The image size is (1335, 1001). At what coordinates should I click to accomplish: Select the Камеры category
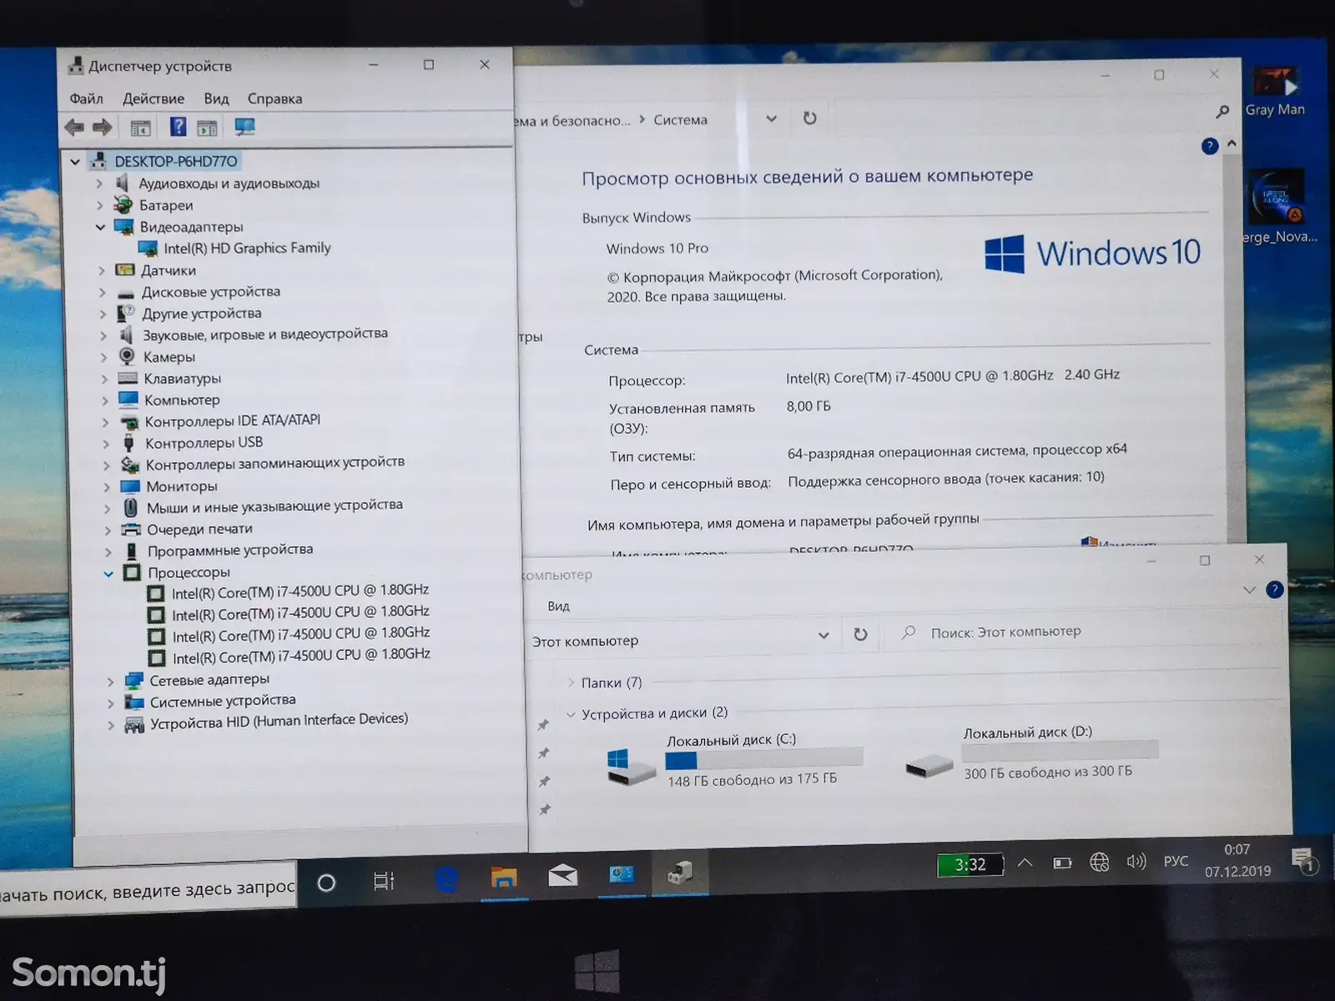169,357
